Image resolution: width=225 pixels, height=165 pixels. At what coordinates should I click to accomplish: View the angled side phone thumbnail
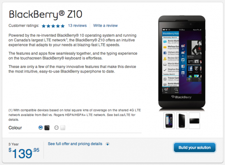(182, 121)
